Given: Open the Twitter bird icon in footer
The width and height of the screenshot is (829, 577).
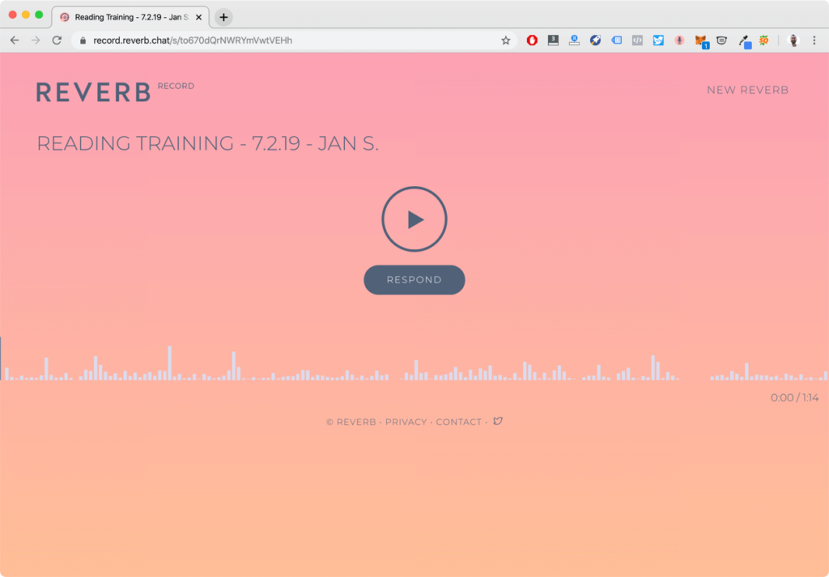Looking at the screenshot, I should tap(498, 421).
